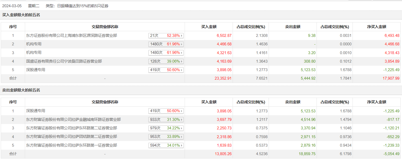Open 东方财富证券拉萨金融城南环路证券营业部 link
Image resolution: width=402 pixels, height=159 pixels.
(73, 120)
